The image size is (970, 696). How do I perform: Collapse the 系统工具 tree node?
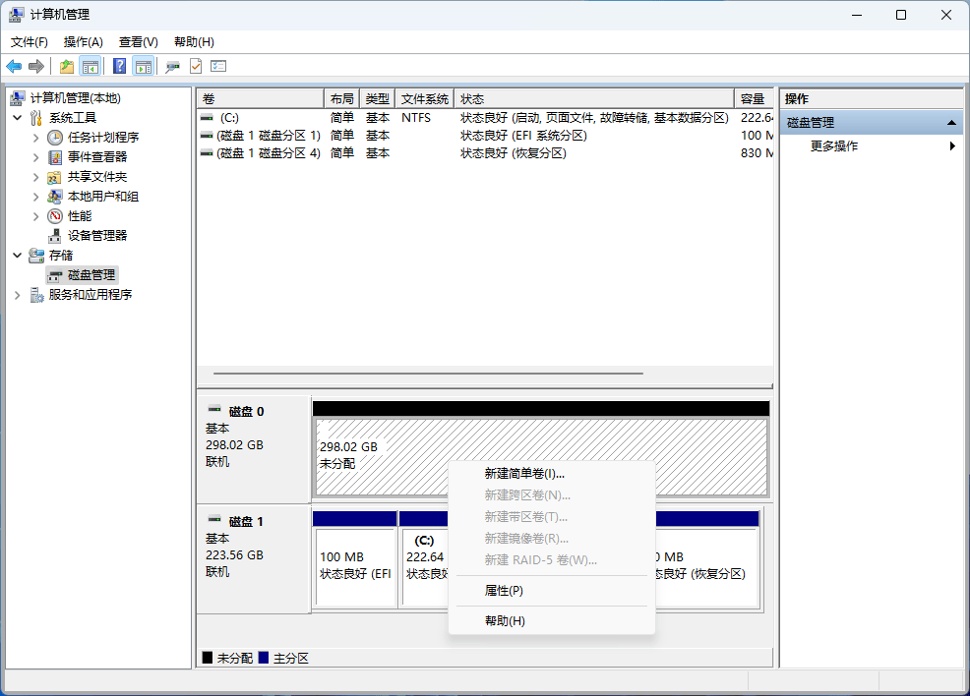tap(18, 118)
